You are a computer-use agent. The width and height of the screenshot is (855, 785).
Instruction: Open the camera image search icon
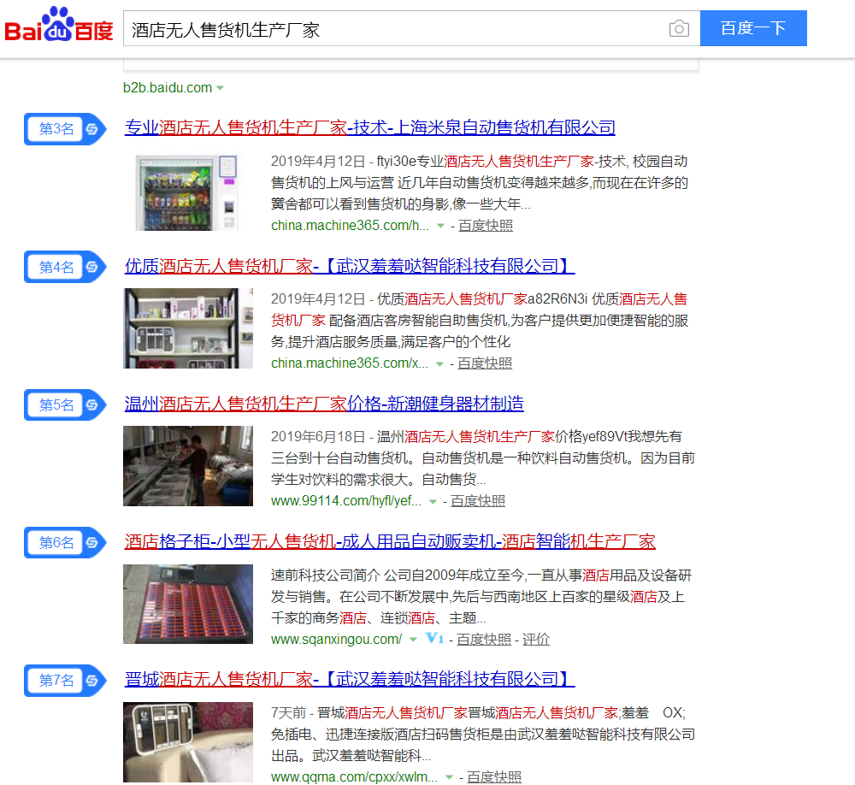[679, 28]
